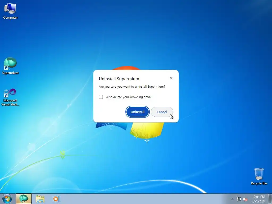Open the Computer desktop icon
The height and width of the screenshot is (204, 272).
click(x=10, y=11)
